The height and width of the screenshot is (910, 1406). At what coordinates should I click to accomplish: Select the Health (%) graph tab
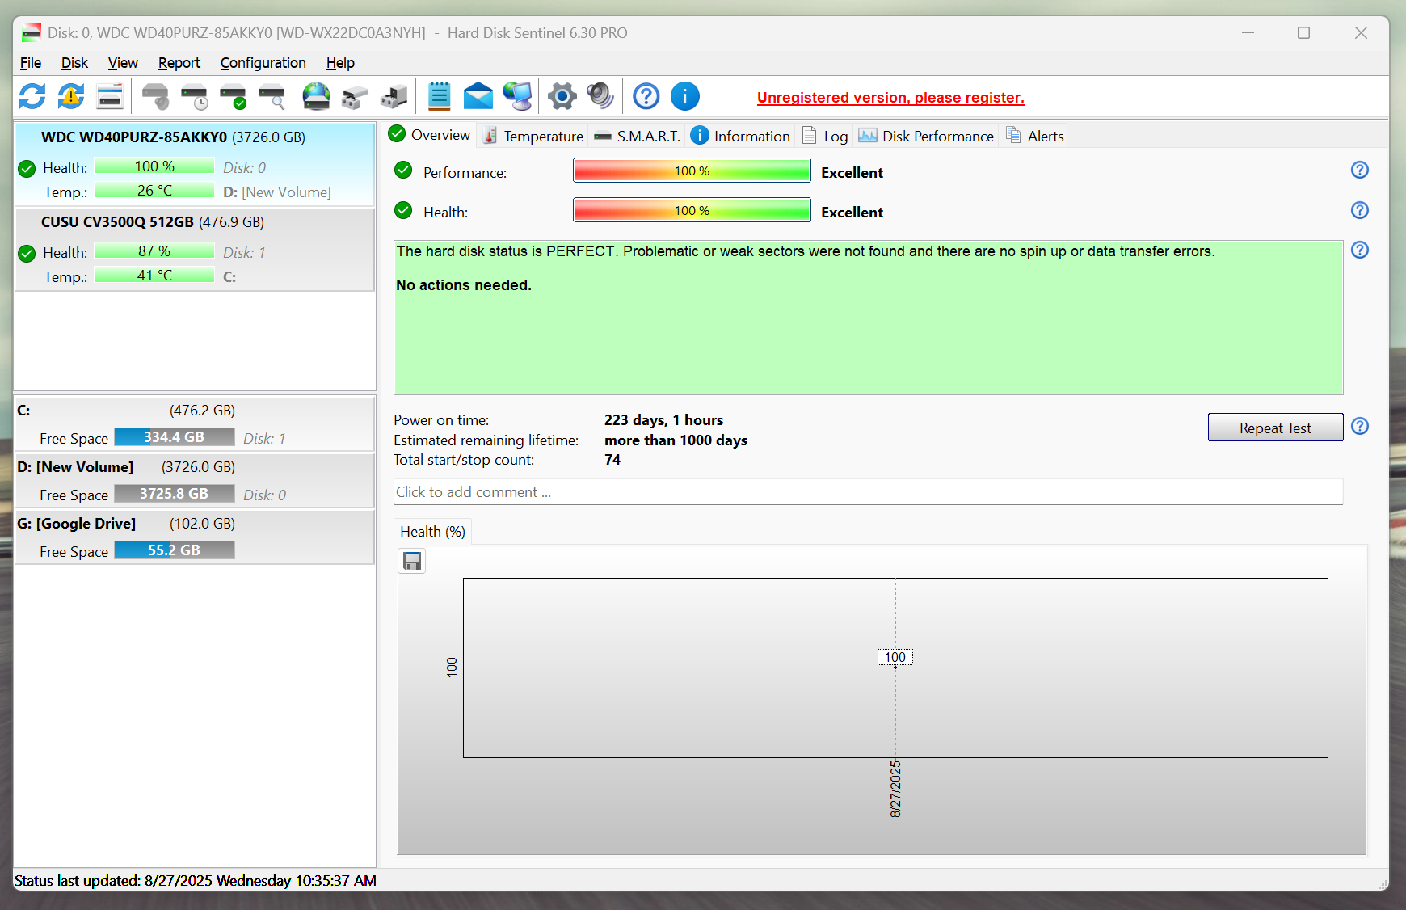(x=432, y=532)
